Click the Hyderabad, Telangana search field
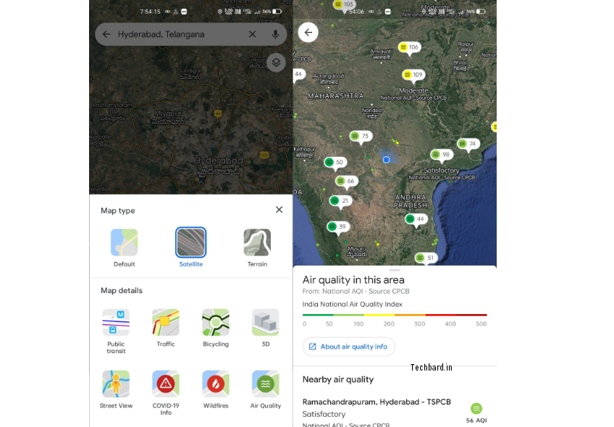This screenshot has height=427, width=614. 190,34
